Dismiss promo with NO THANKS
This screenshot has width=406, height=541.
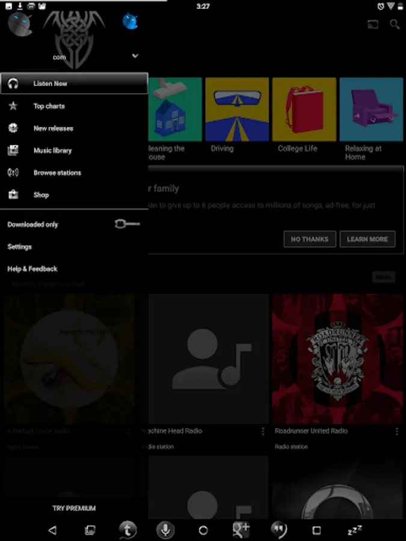click(x=310, y=239)
